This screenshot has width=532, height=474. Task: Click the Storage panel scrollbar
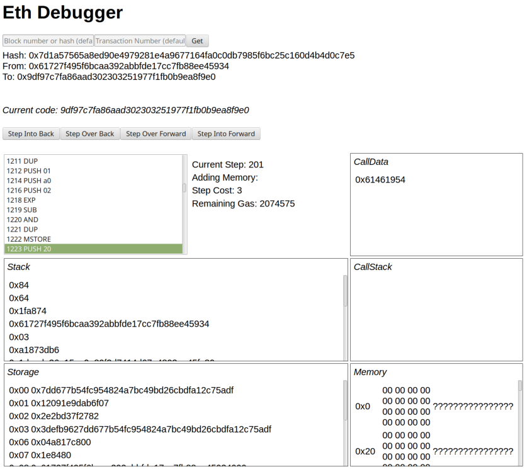pos(345,403)
